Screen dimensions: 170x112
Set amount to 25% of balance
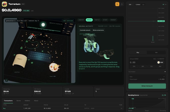click(x=134, y=66)
